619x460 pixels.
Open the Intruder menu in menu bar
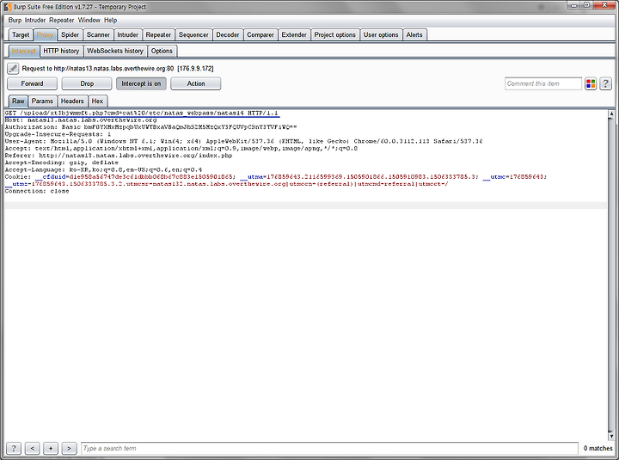click(x=35, y=20)
